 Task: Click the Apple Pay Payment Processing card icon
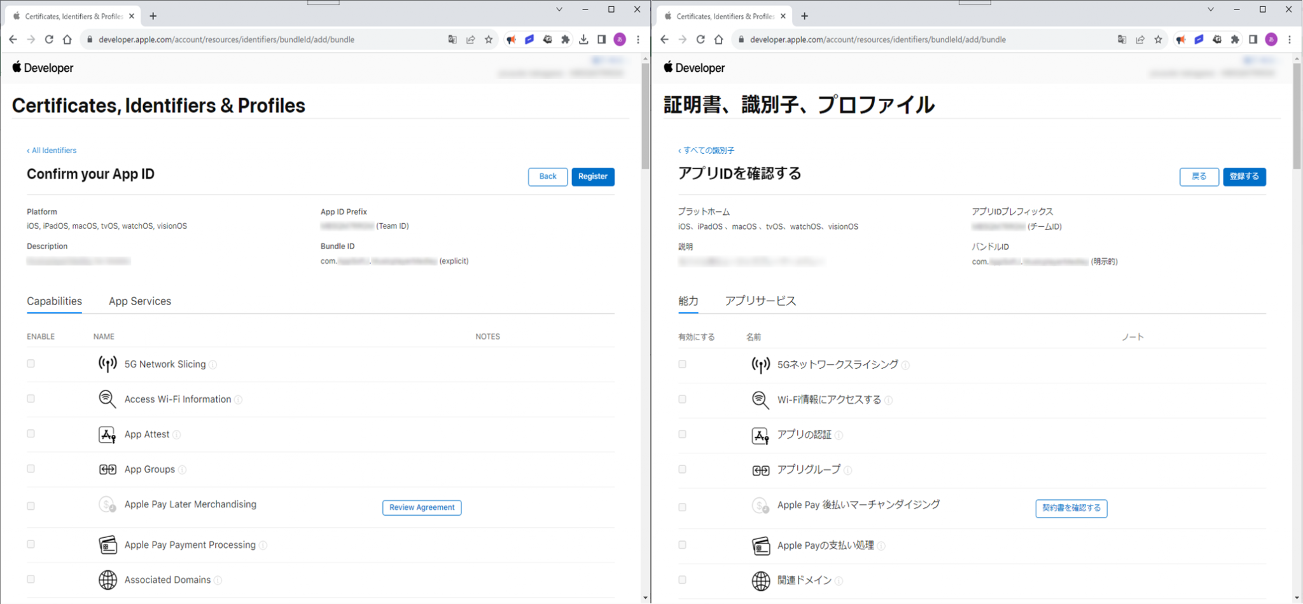click(x=107, y=545)
